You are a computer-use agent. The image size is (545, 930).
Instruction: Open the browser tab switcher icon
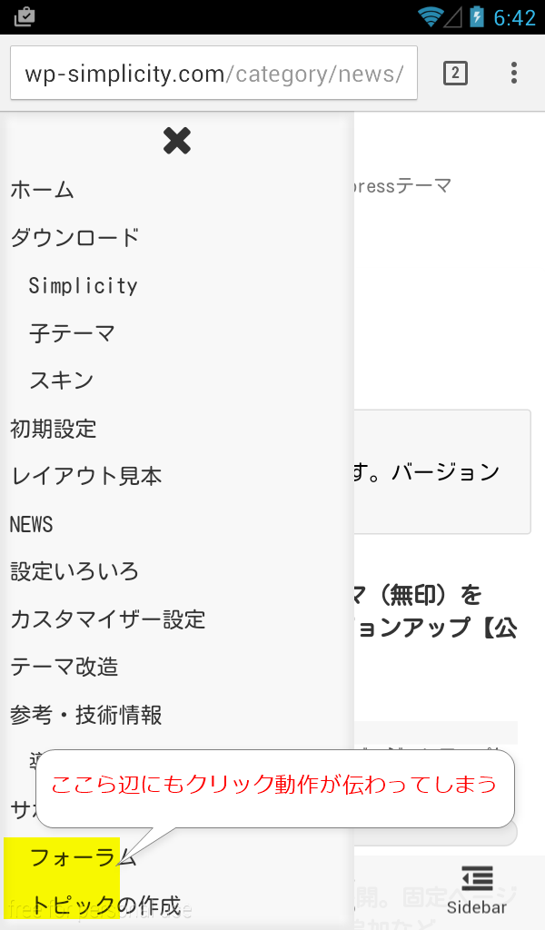coord(455,73)
